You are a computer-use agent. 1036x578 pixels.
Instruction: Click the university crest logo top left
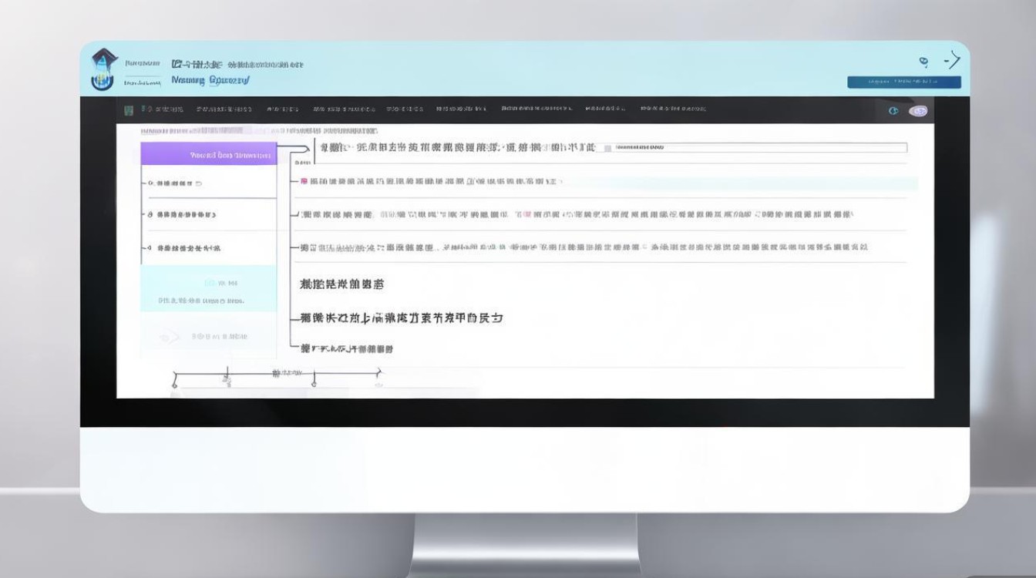tap(103, 68)
